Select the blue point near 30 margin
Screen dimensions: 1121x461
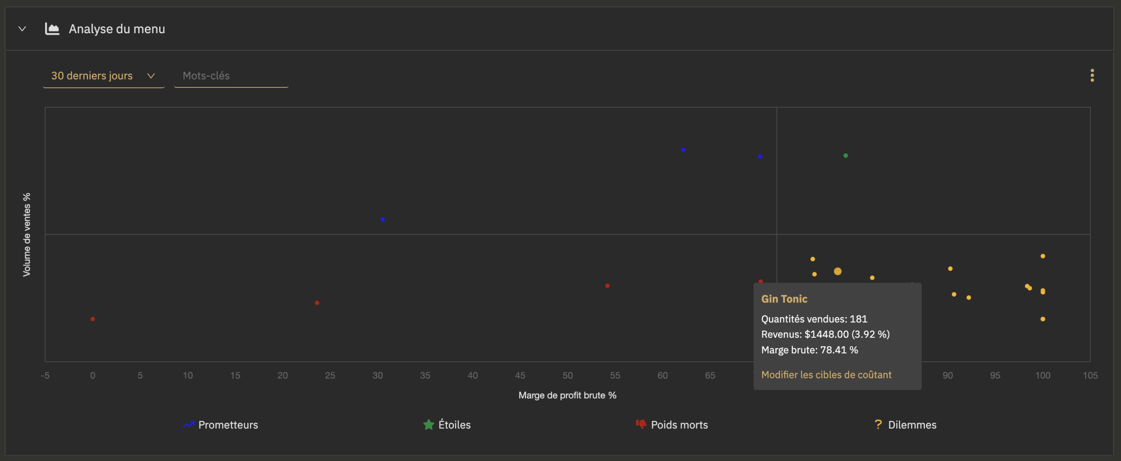(383, 219)
